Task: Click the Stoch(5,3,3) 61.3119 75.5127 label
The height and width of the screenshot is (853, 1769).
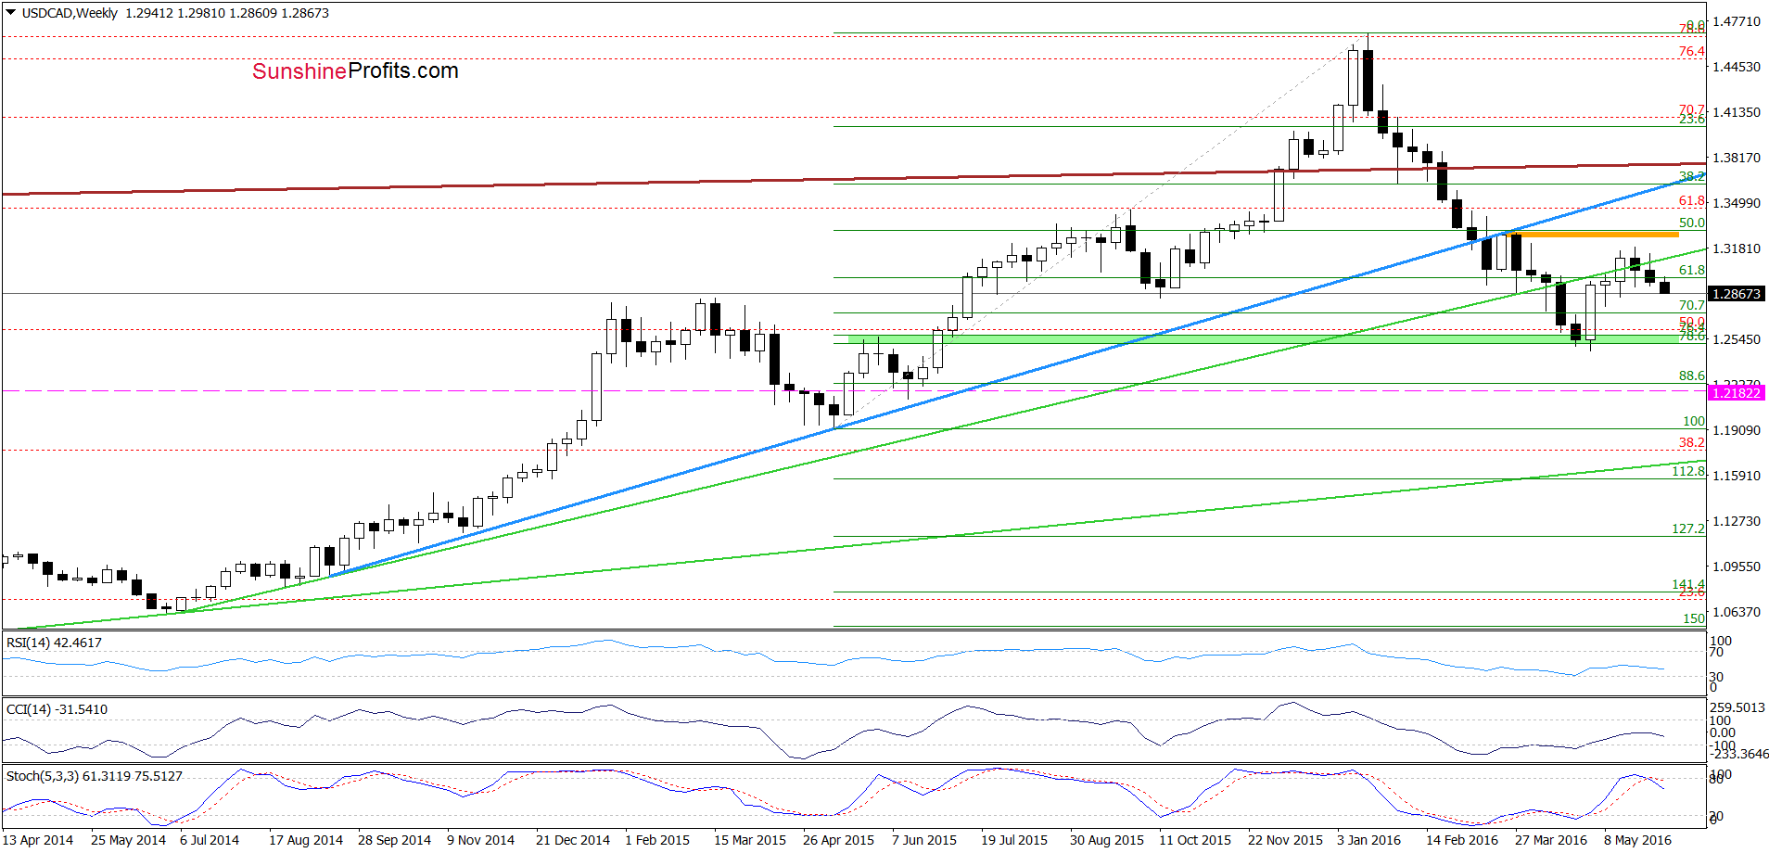Action: [94, 776]
